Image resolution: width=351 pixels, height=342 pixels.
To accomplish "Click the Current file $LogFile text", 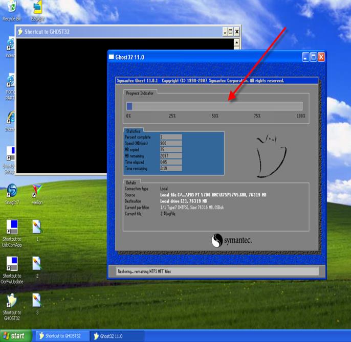I will [168, 214].
